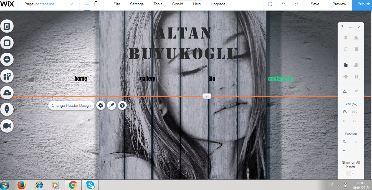This screenshot has width=372, height=190.
Task: Click the contact me navigation link
Action: click(x=281, y=79)
